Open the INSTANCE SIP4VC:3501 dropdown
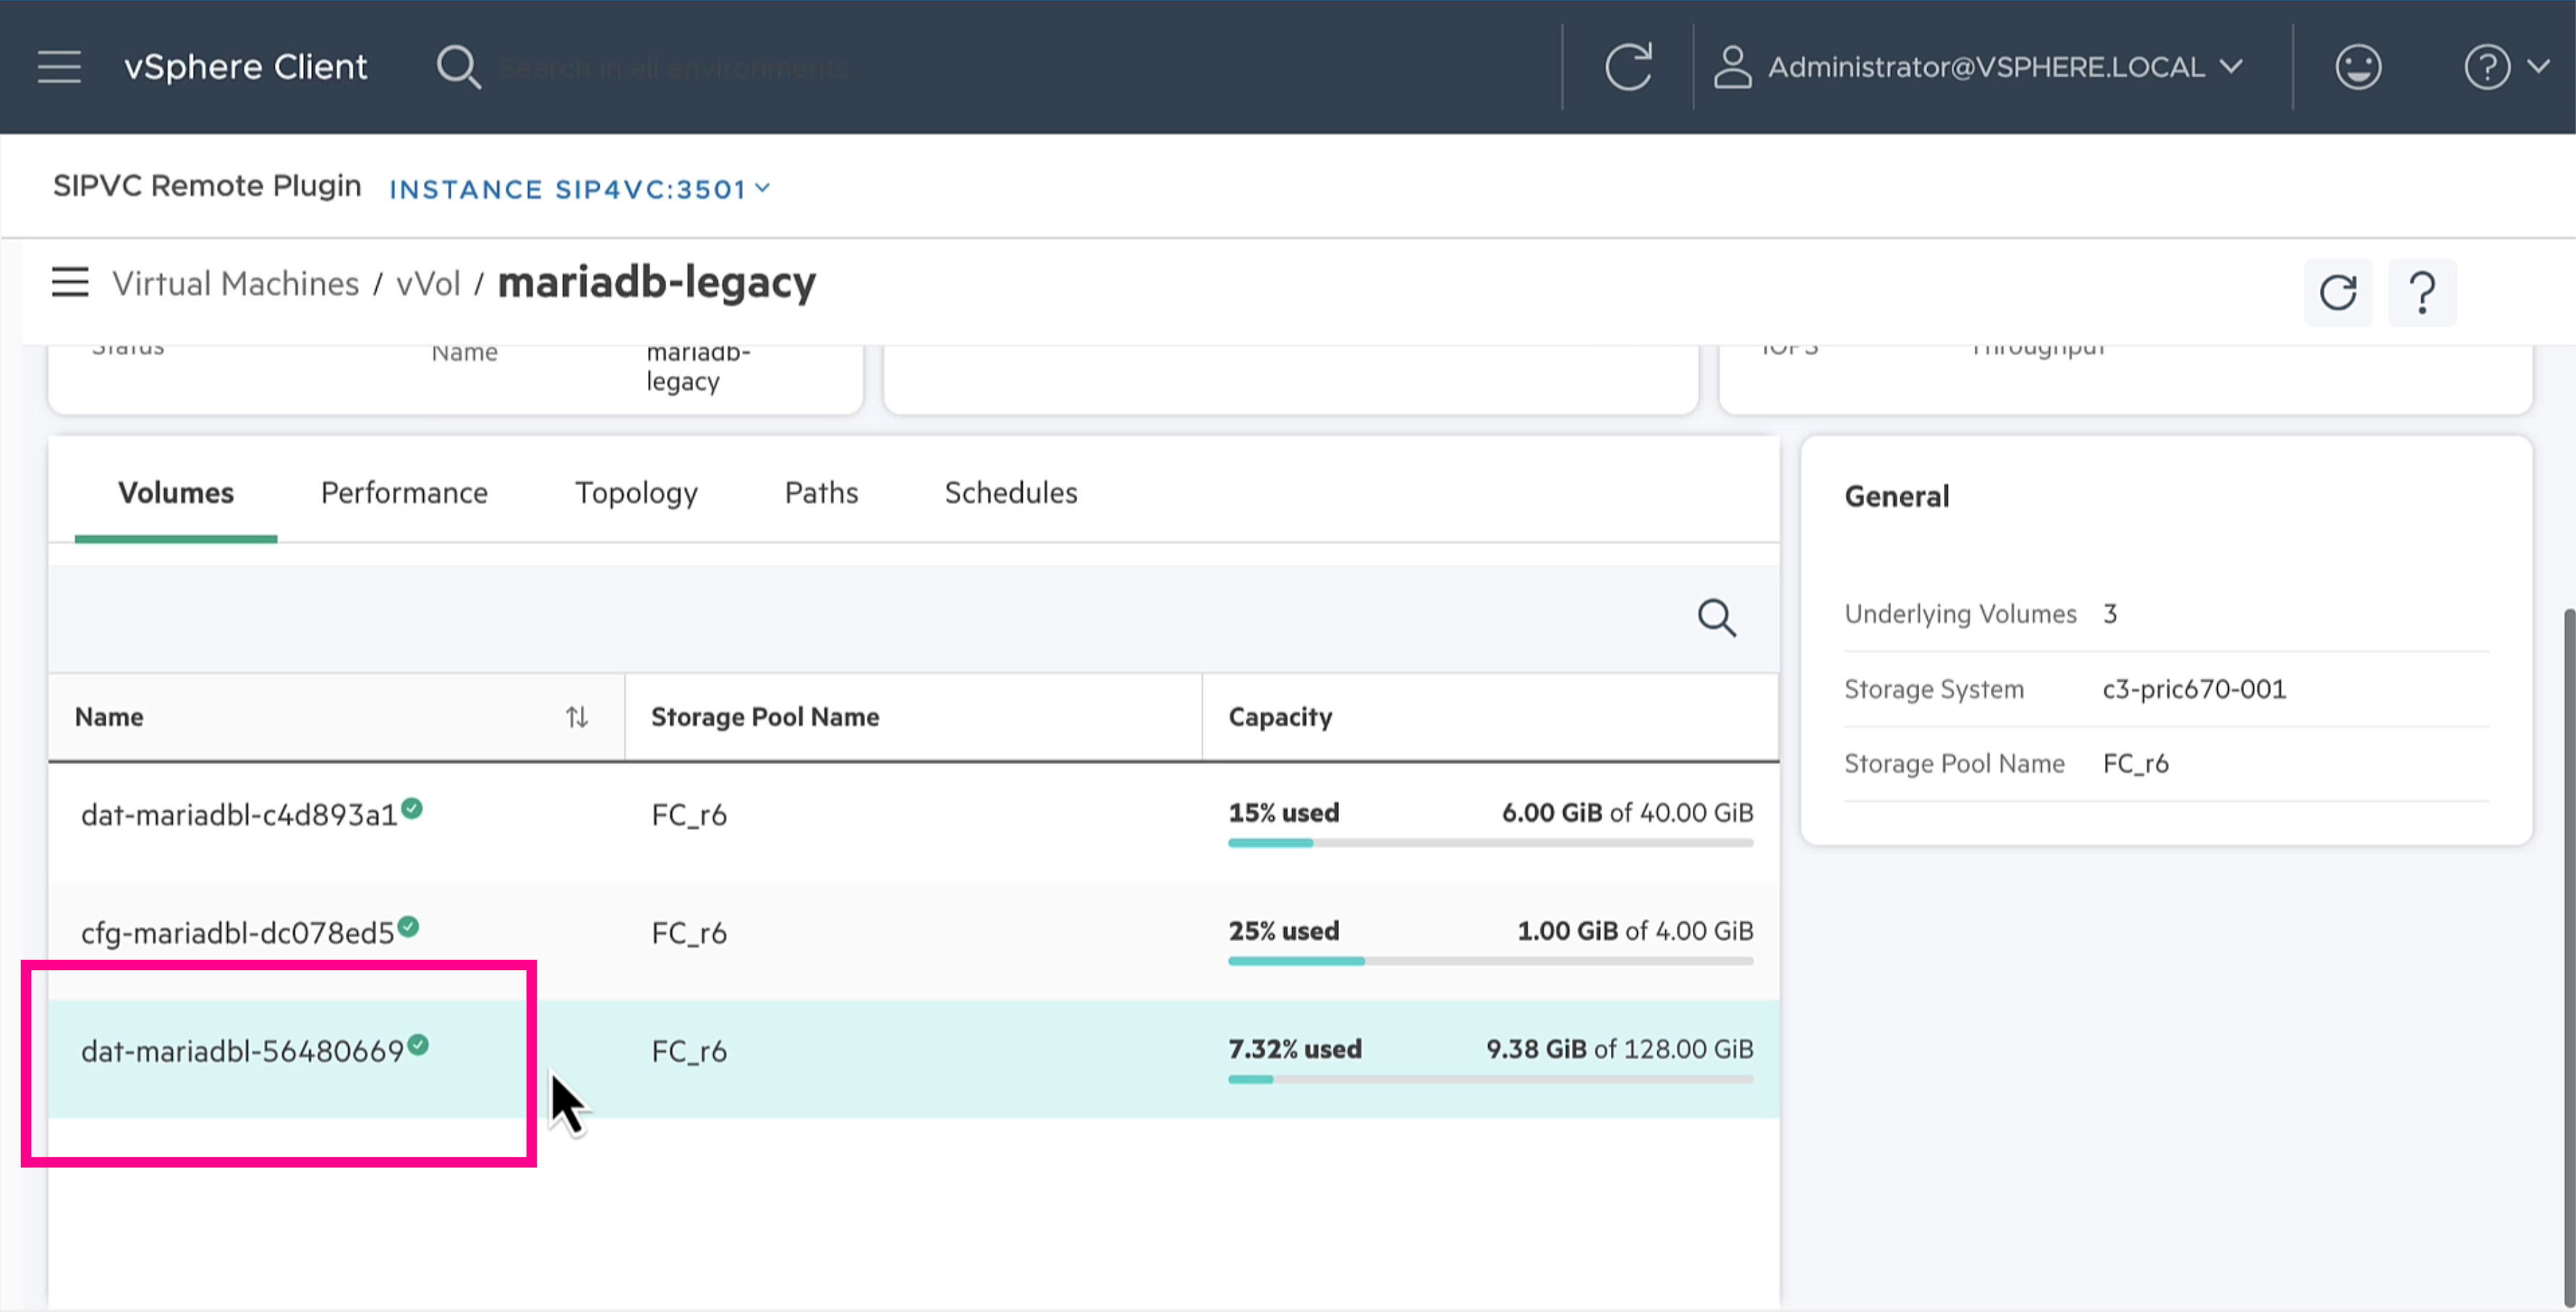Screen dimensions: 2576x1312 [x=579, y=189]
